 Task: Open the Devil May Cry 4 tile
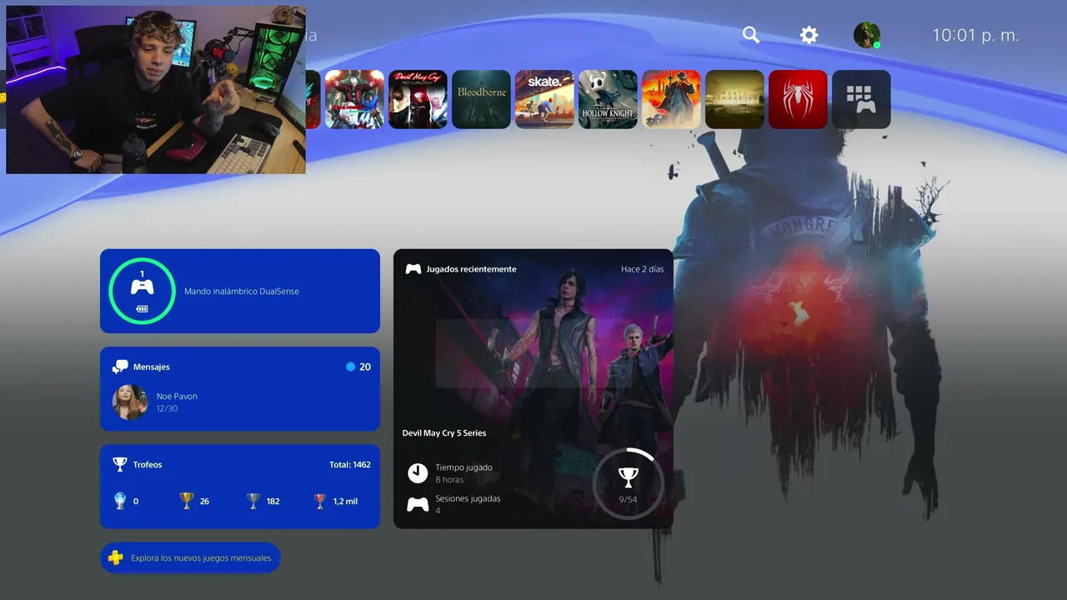354,99
